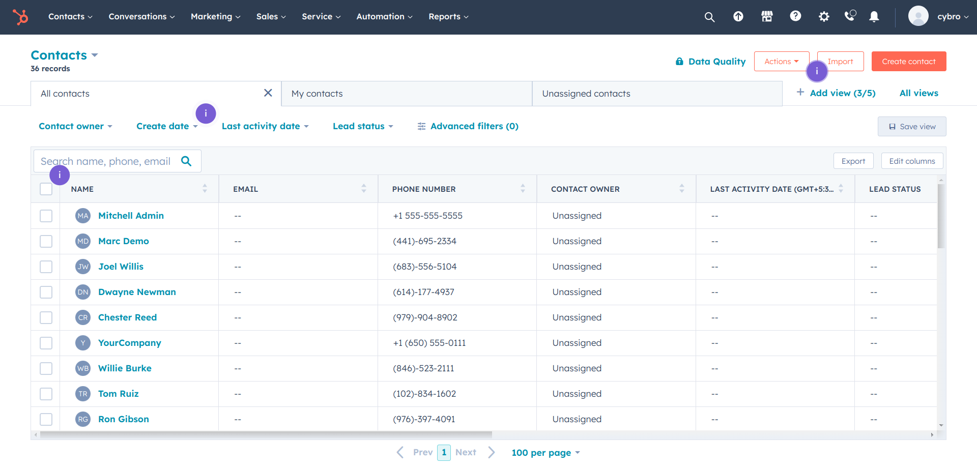
Task: Click the search name, phone, email field
Action: [107, 161]
